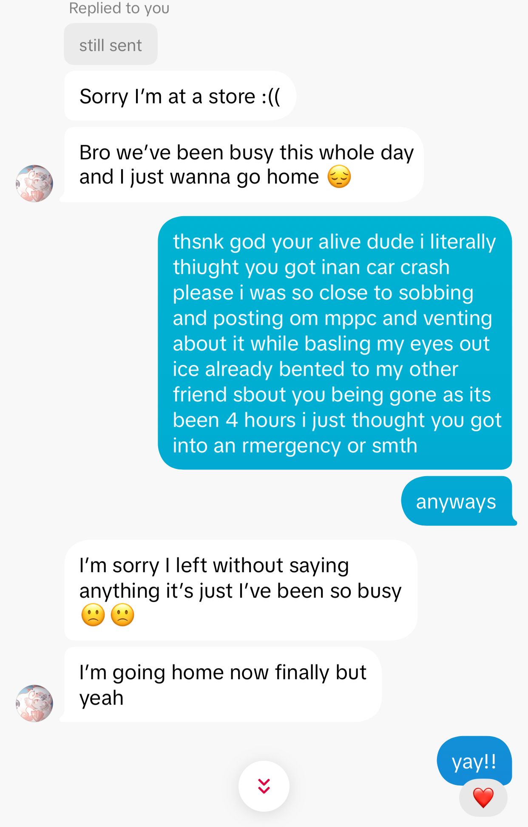This screenshot has width=528, height=827.
Task: Select the 'Sorry I'm at a store' message
Action: pos(180,96)
